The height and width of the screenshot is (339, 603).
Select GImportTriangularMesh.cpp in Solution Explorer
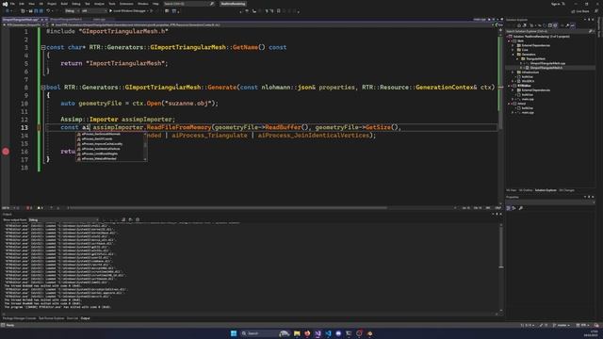click(547, 63)
